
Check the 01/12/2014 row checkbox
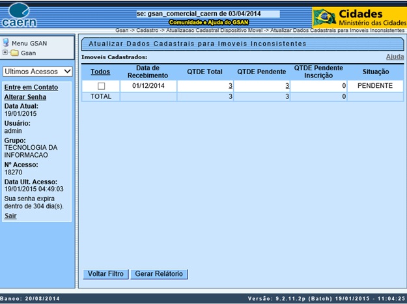[x=101, y=86]
